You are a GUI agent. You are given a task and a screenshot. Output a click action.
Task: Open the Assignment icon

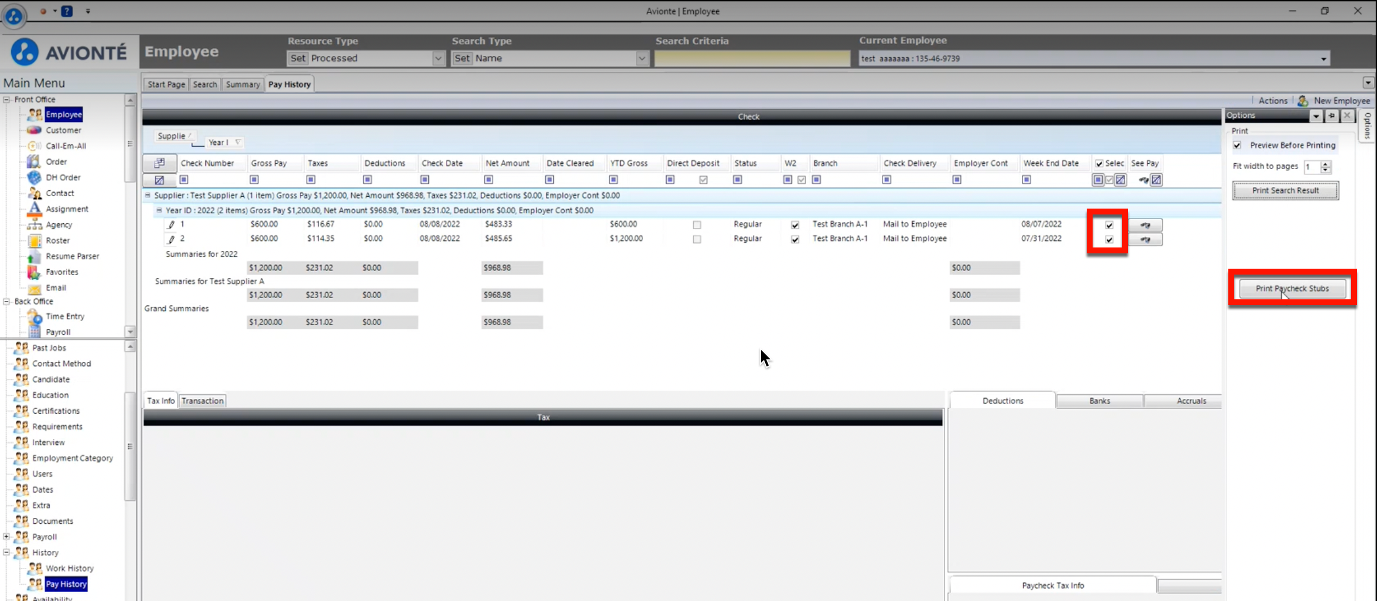(x=34, y=209)
